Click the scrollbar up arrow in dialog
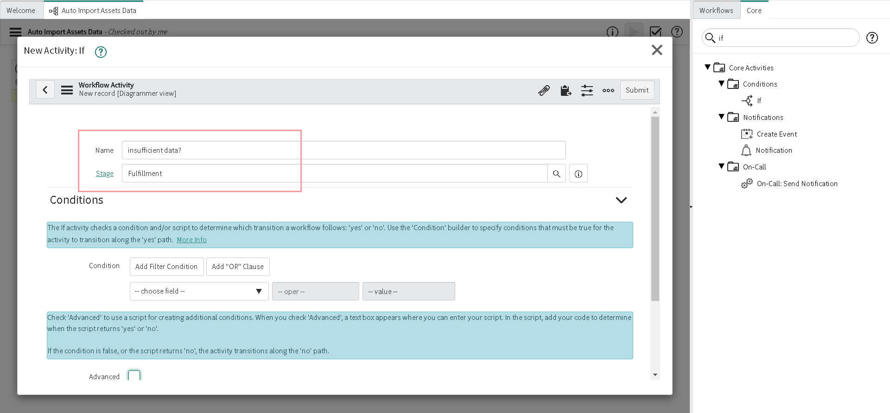Viewport: 890px width, 413px height. [655, 112]
